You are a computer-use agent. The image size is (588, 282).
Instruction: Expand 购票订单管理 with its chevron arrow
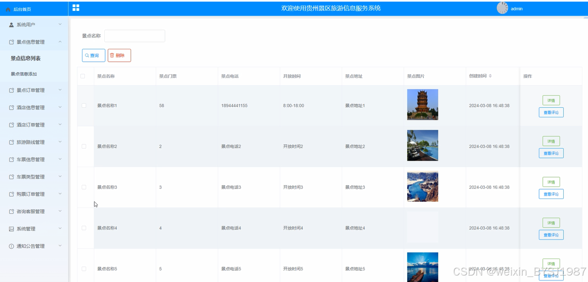[x=60, y=194]
